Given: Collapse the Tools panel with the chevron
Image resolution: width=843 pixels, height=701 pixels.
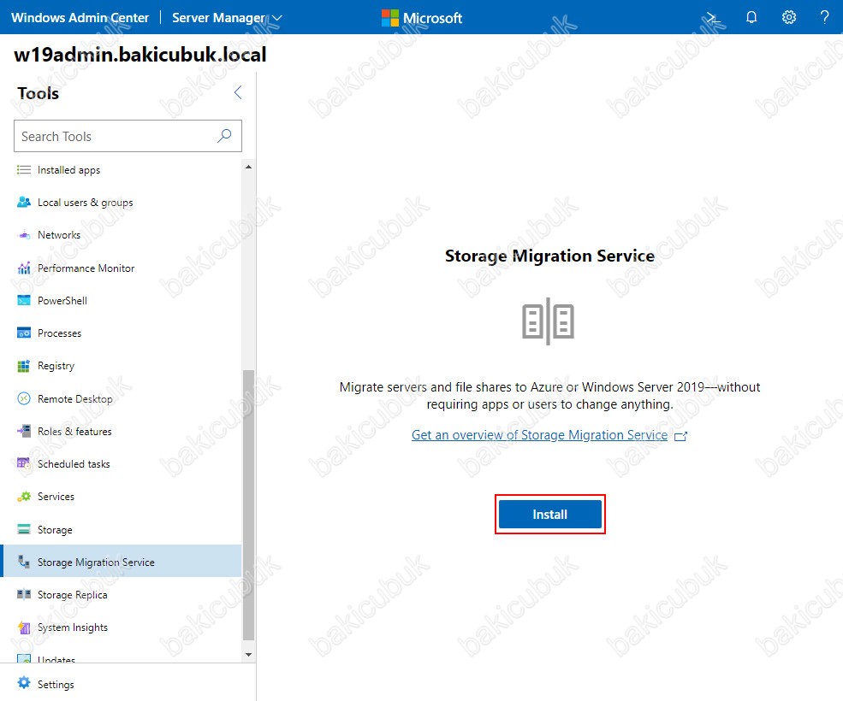Looking at the screenshot, I should click(238, 92).
